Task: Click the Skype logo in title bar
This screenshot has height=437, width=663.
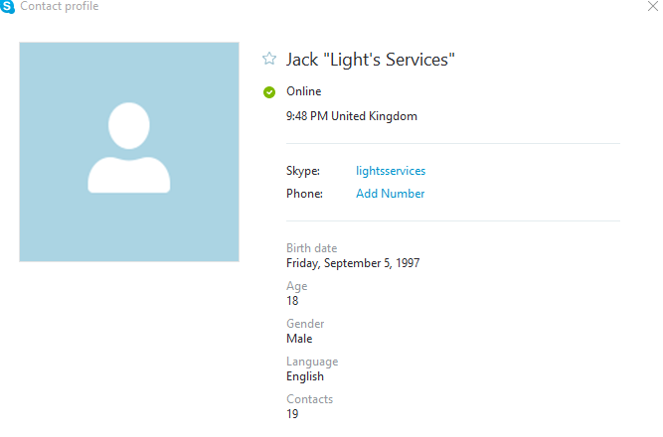Action: tap(8, 7)
